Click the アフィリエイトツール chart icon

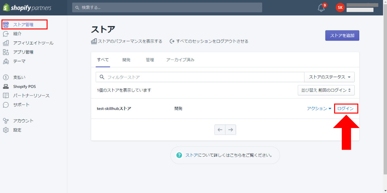[6, 43]
